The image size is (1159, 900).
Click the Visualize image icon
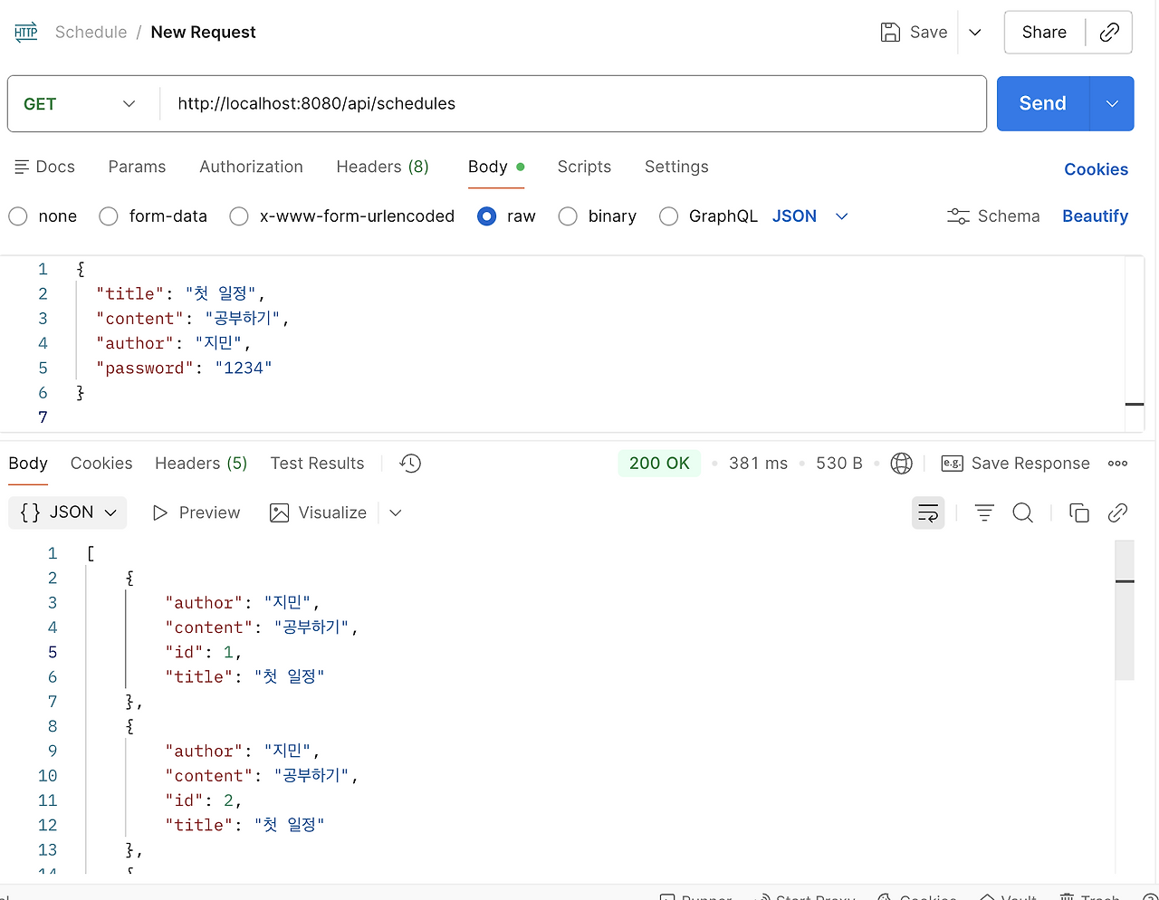[x=280, y=513]
